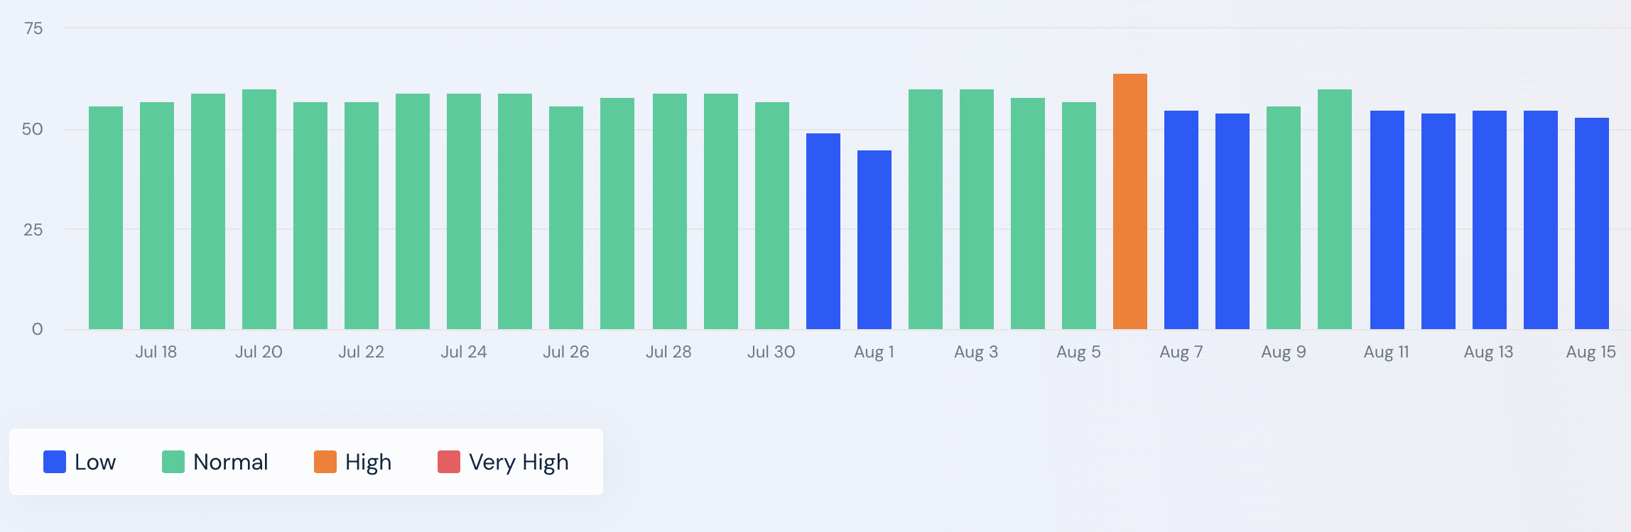Select the last blue bar at Aug 15
1631x532 pixels.
pos(1592,223)
